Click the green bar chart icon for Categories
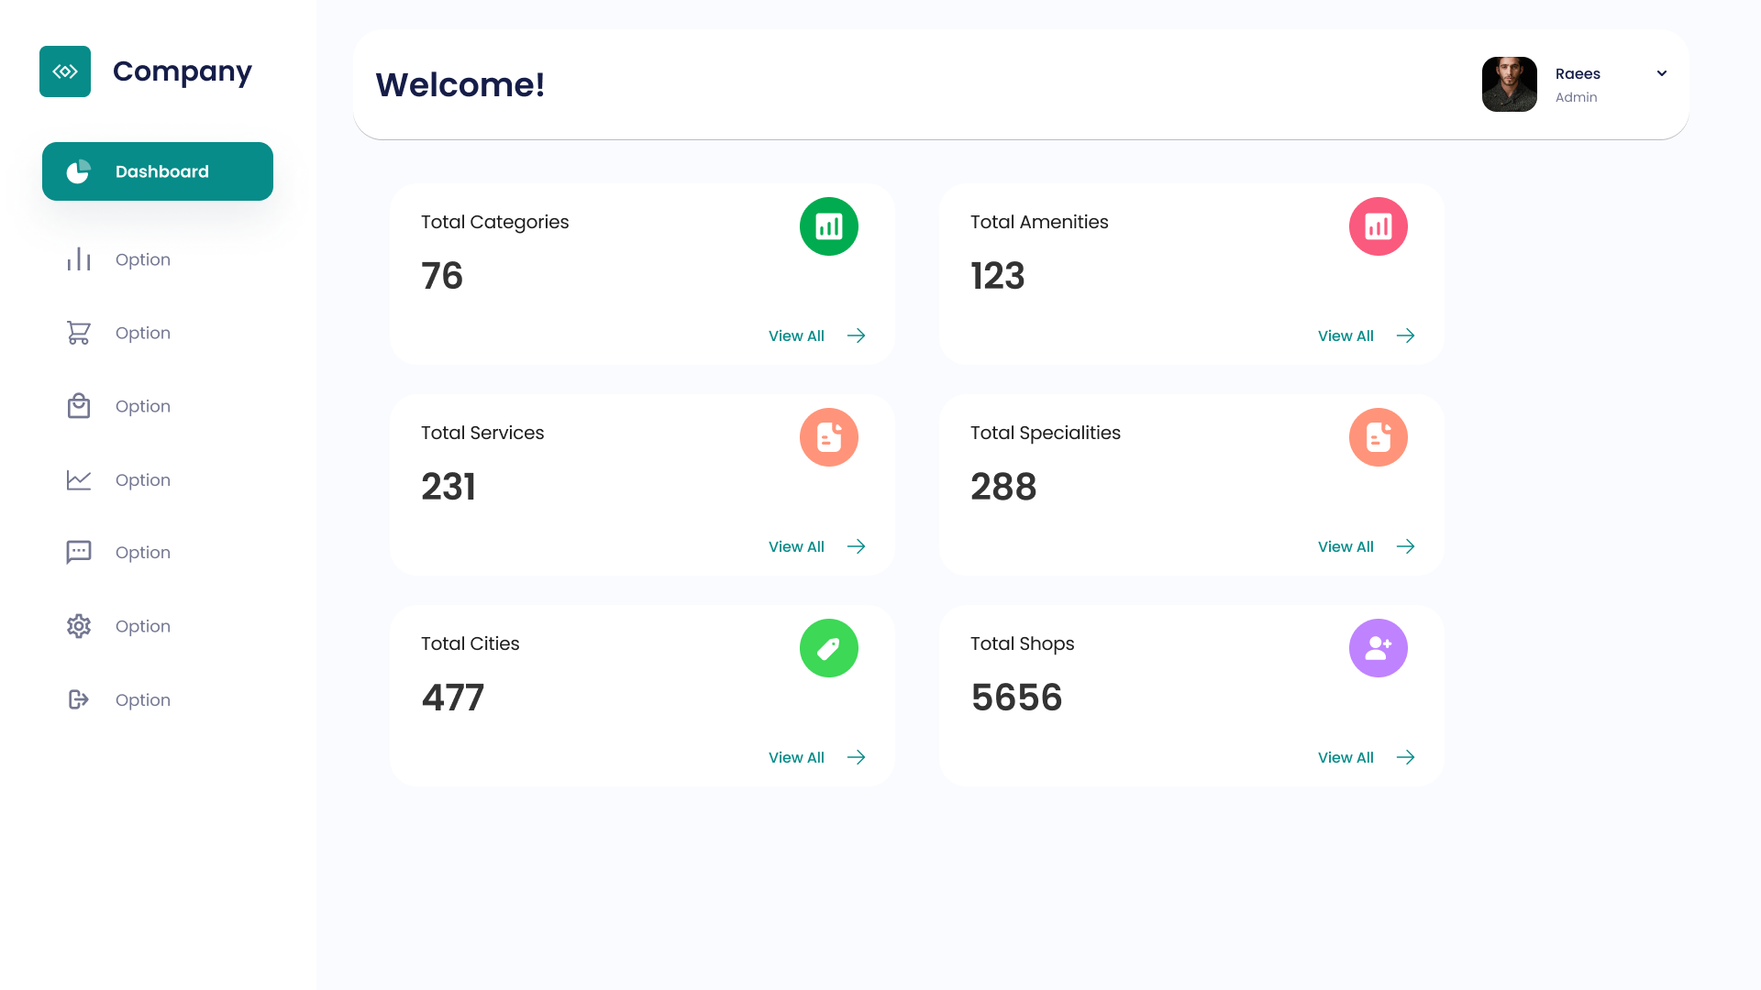Viewport: 1761px width, 990px height. 828,226
